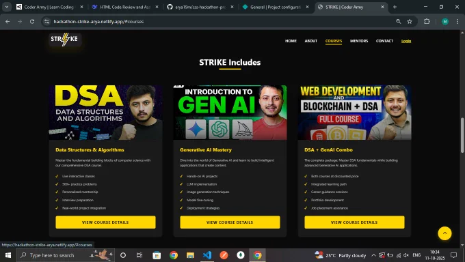Switch to the GitHub css-hackathon tab
The image size is (465, 262).
pos(200,7)
